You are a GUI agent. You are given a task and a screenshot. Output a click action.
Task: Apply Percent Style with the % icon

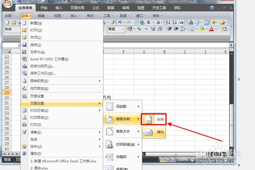click(x=139, y=29)
